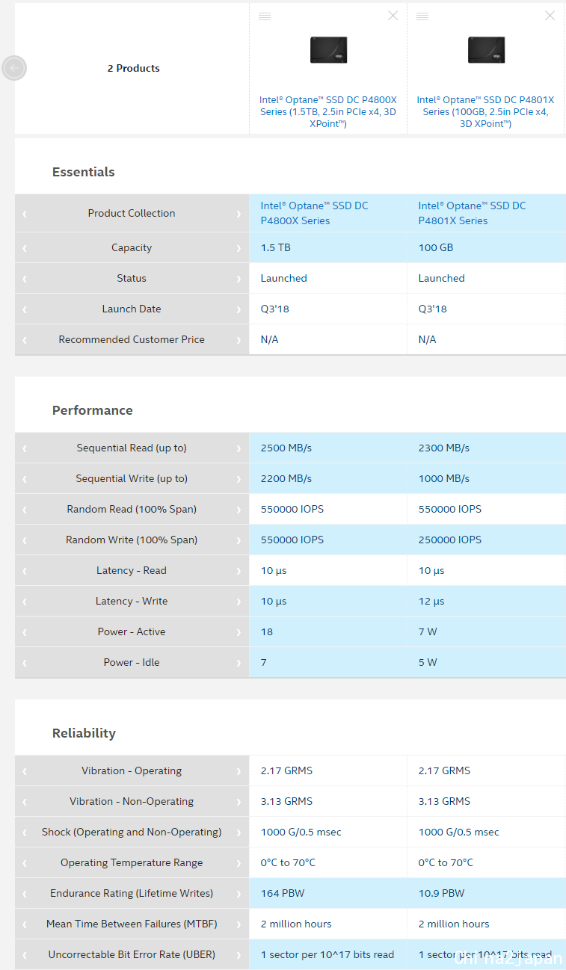Image resolution: width=566 pixels, height=970 pixels.
Task: Click right chevron on Operating Temperature Range row
Action: [239, 863]
